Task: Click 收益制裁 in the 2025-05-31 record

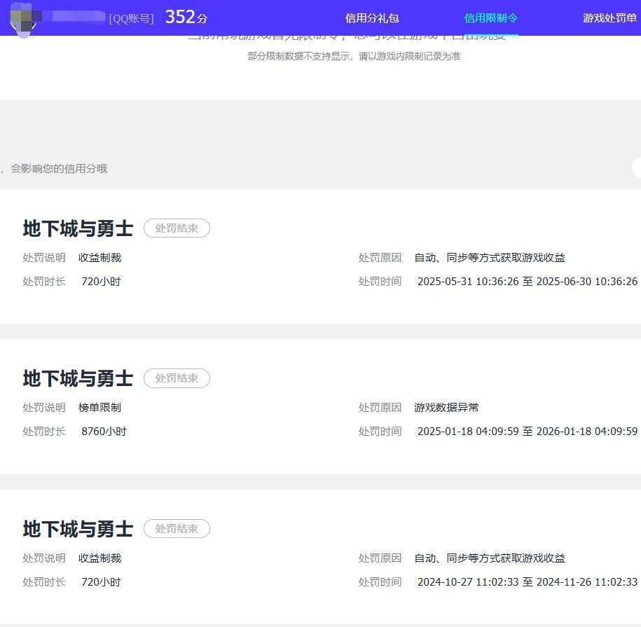Action: [x=99, y=258]
